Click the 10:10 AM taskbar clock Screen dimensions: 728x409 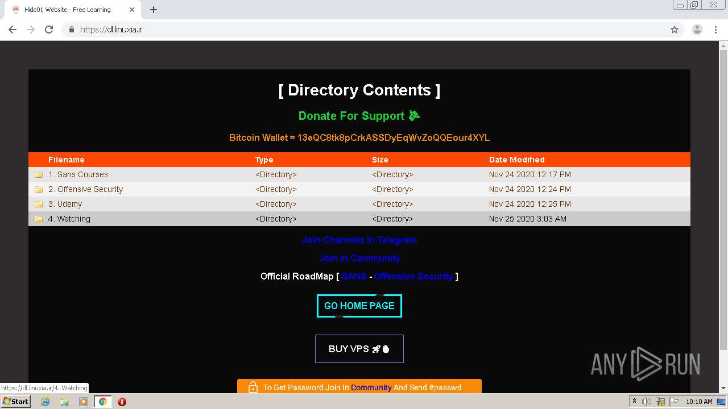[699, 402]
